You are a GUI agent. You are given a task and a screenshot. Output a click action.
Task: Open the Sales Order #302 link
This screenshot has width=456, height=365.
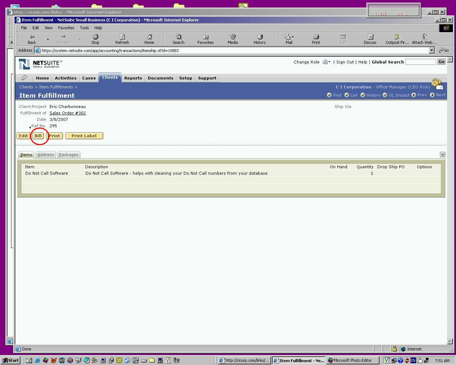point(68,113)
